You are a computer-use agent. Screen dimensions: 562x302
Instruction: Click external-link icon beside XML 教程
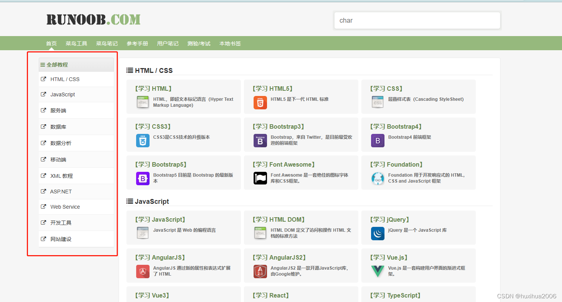[x=43, y=176]
